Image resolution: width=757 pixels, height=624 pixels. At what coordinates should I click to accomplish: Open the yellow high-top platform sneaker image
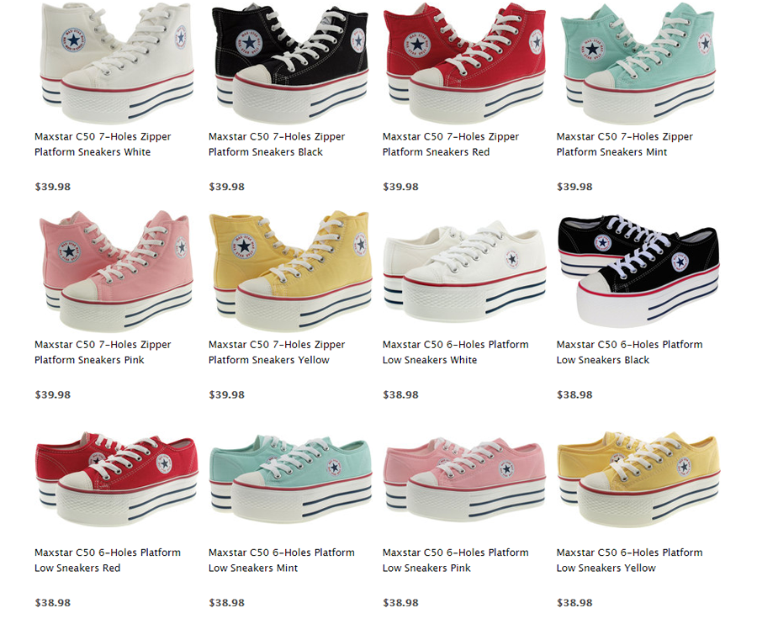point(291,272)
